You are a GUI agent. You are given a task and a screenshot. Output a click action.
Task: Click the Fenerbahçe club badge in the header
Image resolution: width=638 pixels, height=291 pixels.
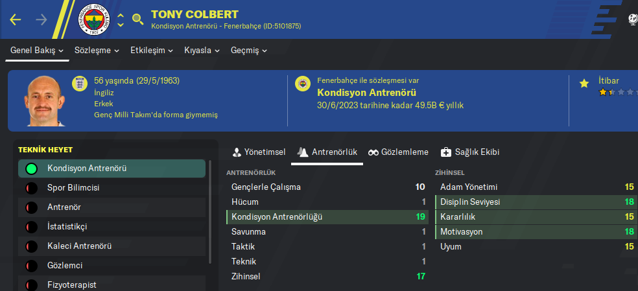click(x=93, y=19)
